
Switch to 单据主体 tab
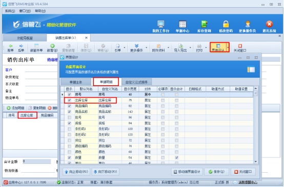click(x=76, y=82)
